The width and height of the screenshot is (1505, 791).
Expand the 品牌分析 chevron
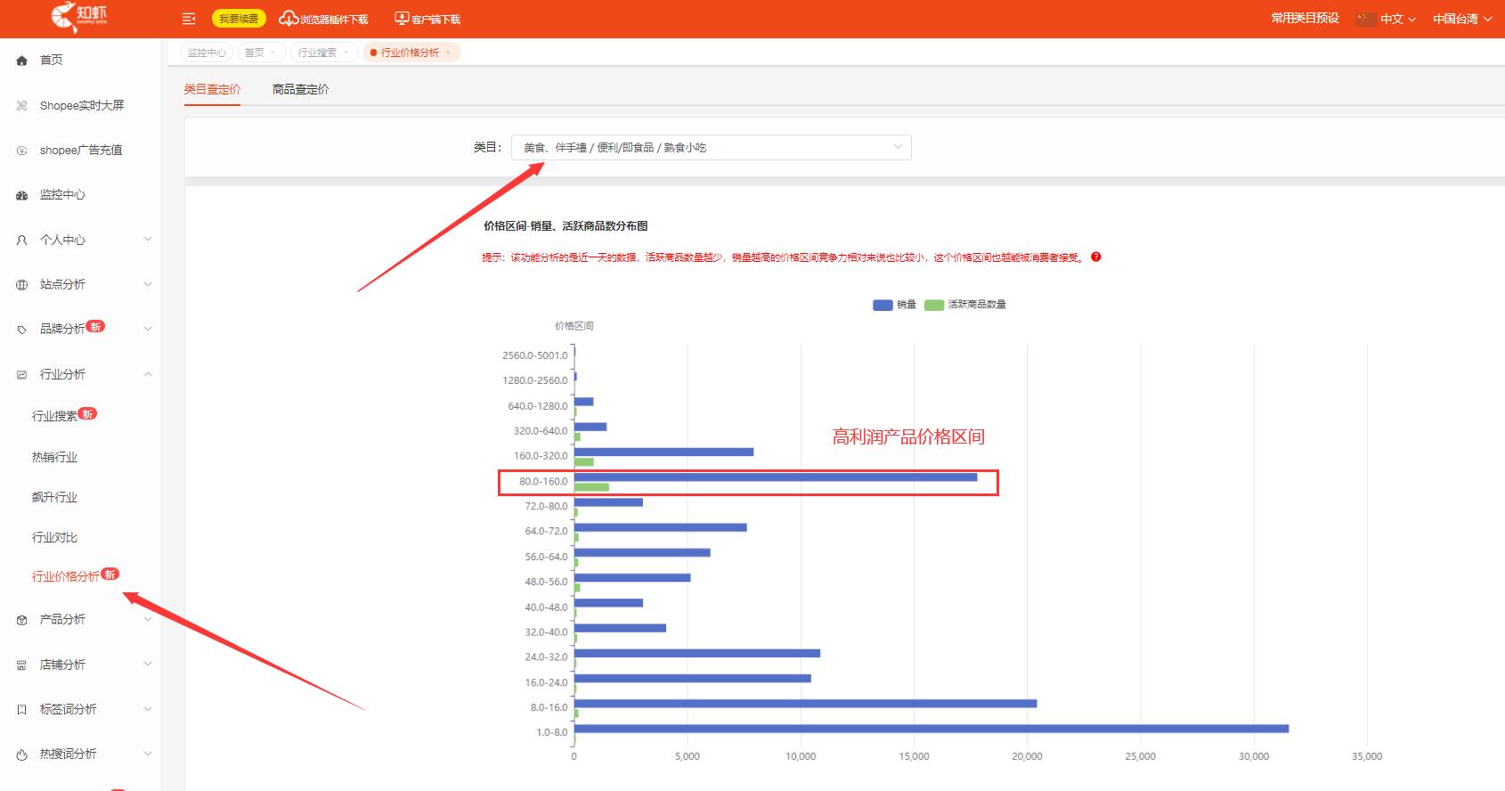148,329
